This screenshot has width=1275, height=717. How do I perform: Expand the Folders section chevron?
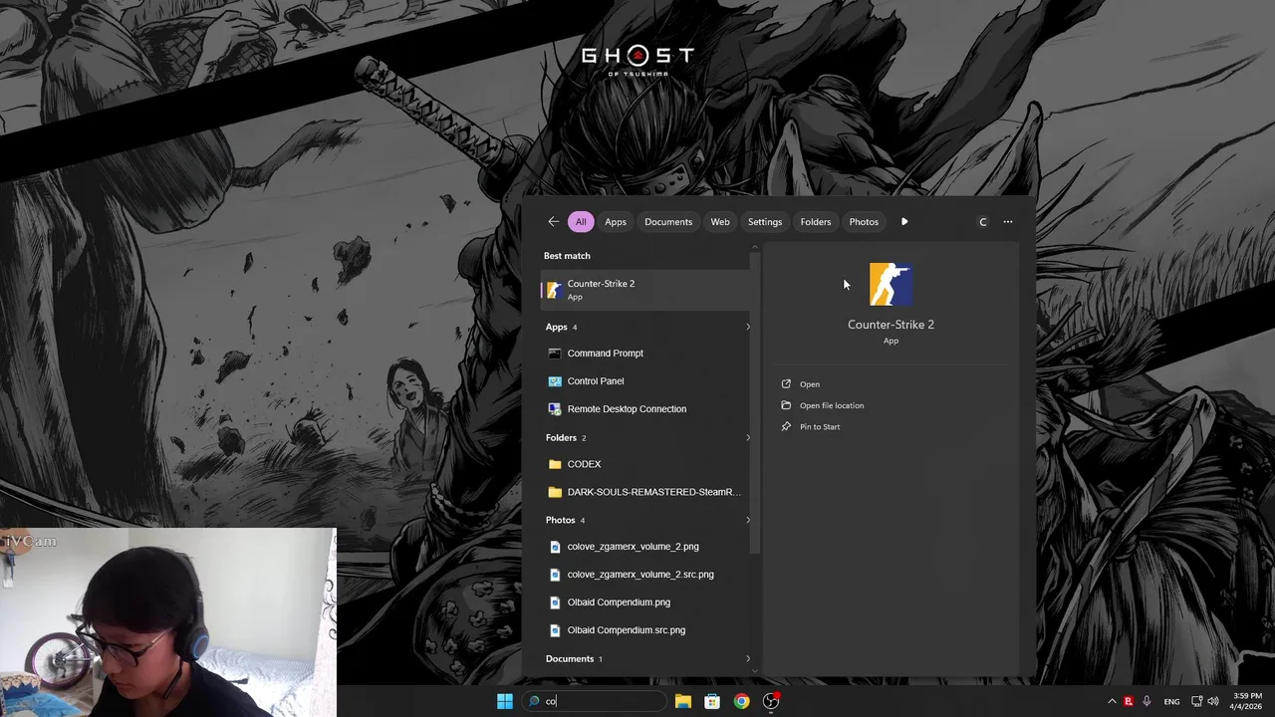(x=748, y=437)
